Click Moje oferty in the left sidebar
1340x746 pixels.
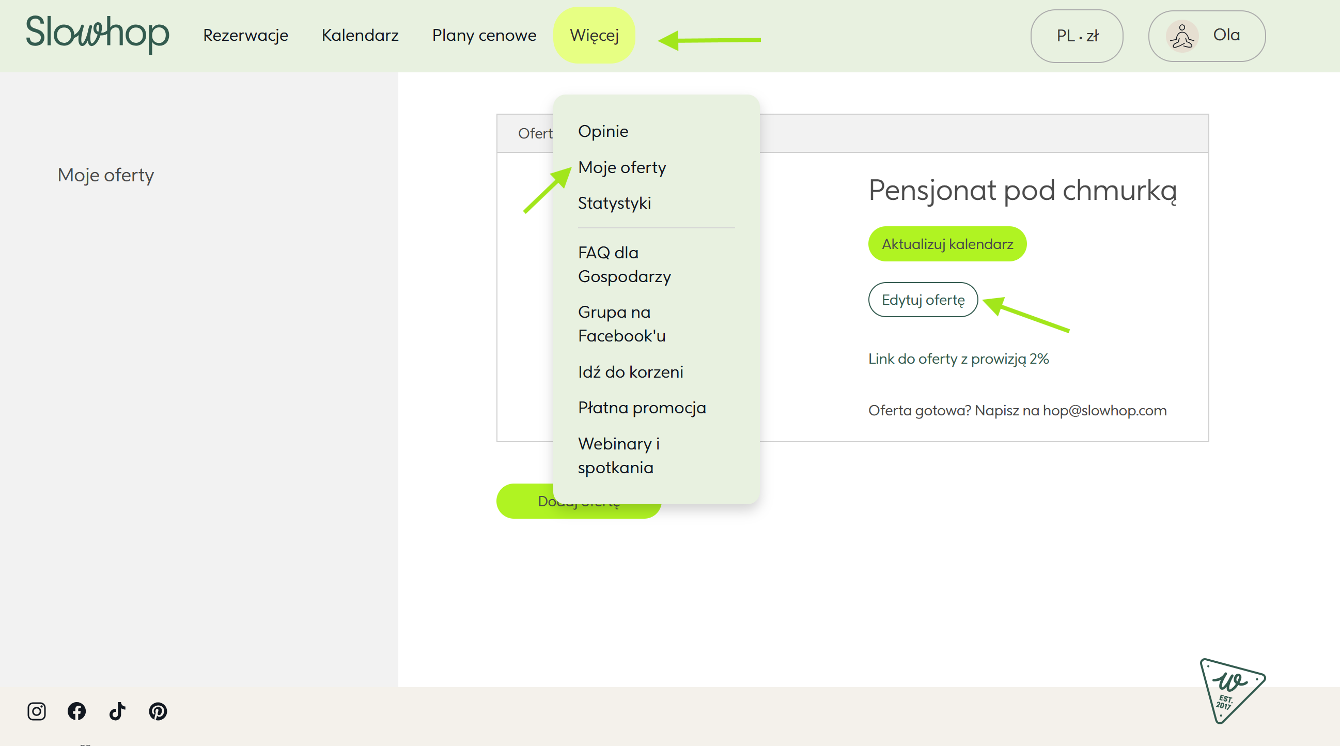pos(105,175)
